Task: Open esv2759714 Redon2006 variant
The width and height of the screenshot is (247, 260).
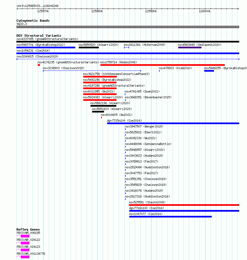Action: 119,62
